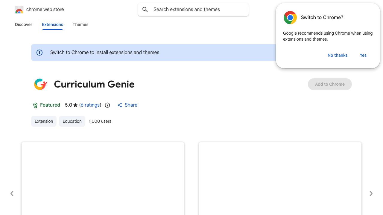
Task: Open the first screenshot thumbnail
Action: click(103, 179)
